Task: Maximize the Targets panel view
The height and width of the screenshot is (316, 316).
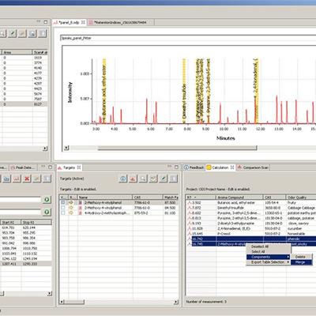Action: tap(176, 167)
